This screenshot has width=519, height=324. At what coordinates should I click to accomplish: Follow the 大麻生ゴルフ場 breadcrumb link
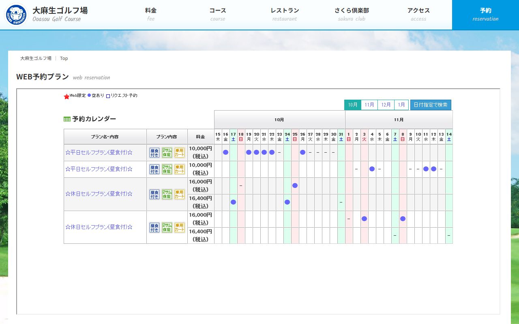tap(36, 58)
